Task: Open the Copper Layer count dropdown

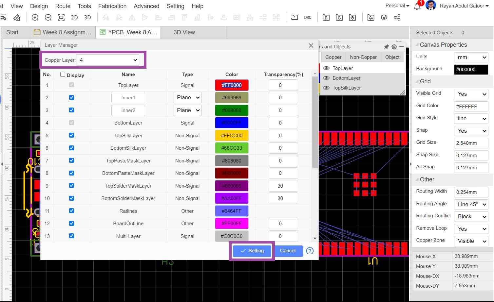Action: point(107,60)
